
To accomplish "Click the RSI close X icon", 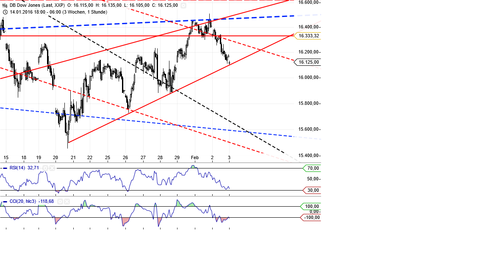I will [x=52, y=168].
